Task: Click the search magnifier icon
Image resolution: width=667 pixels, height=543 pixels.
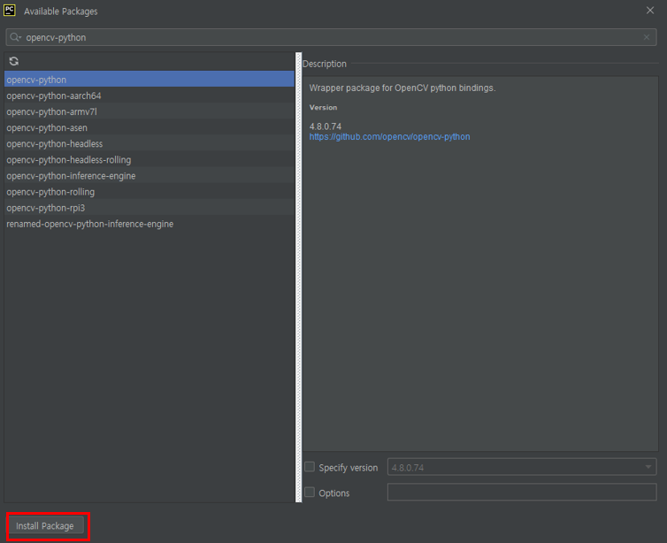Action: 15,37
